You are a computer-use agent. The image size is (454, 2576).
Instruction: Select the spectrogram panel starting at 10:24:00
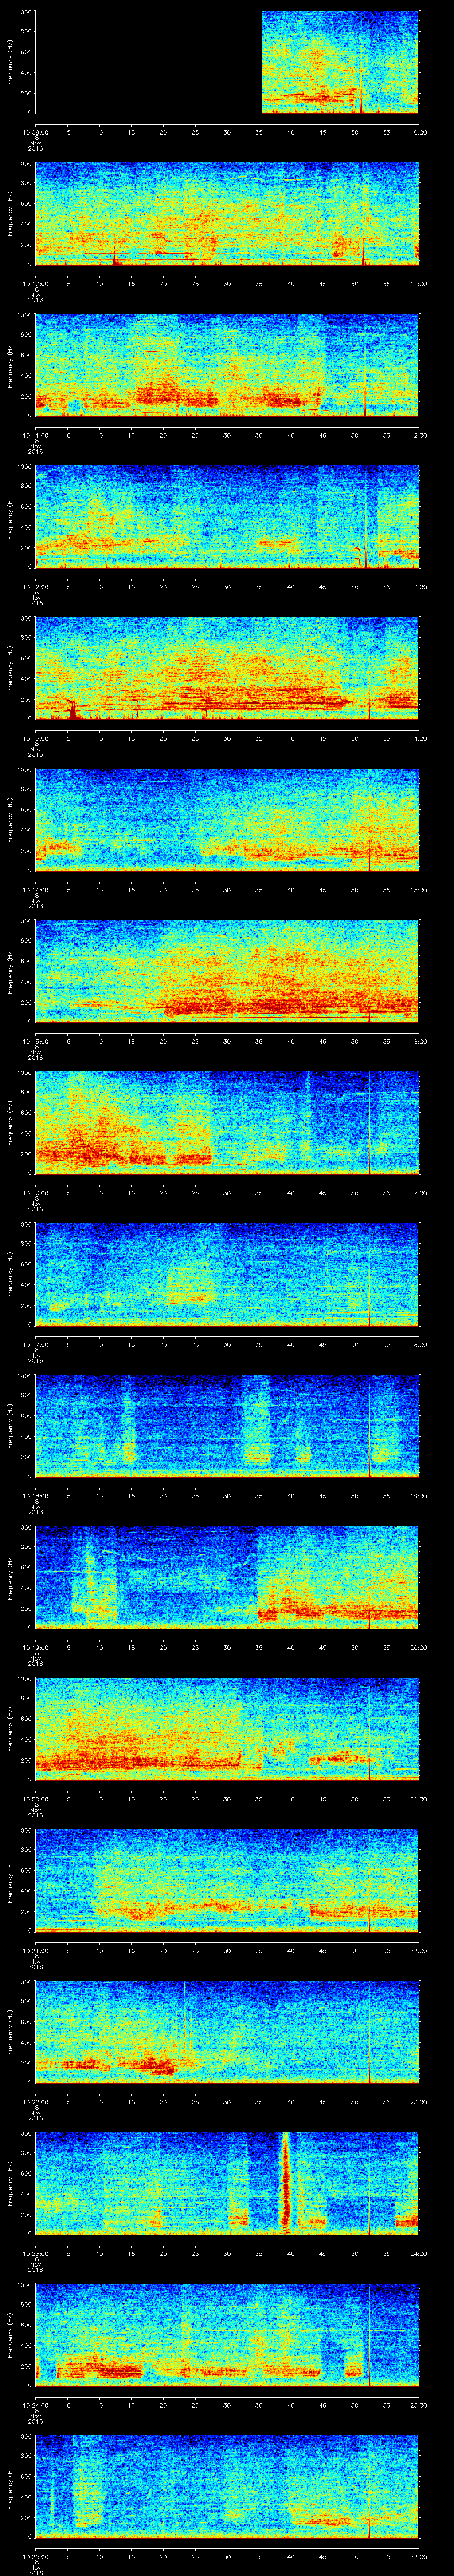227,2335
